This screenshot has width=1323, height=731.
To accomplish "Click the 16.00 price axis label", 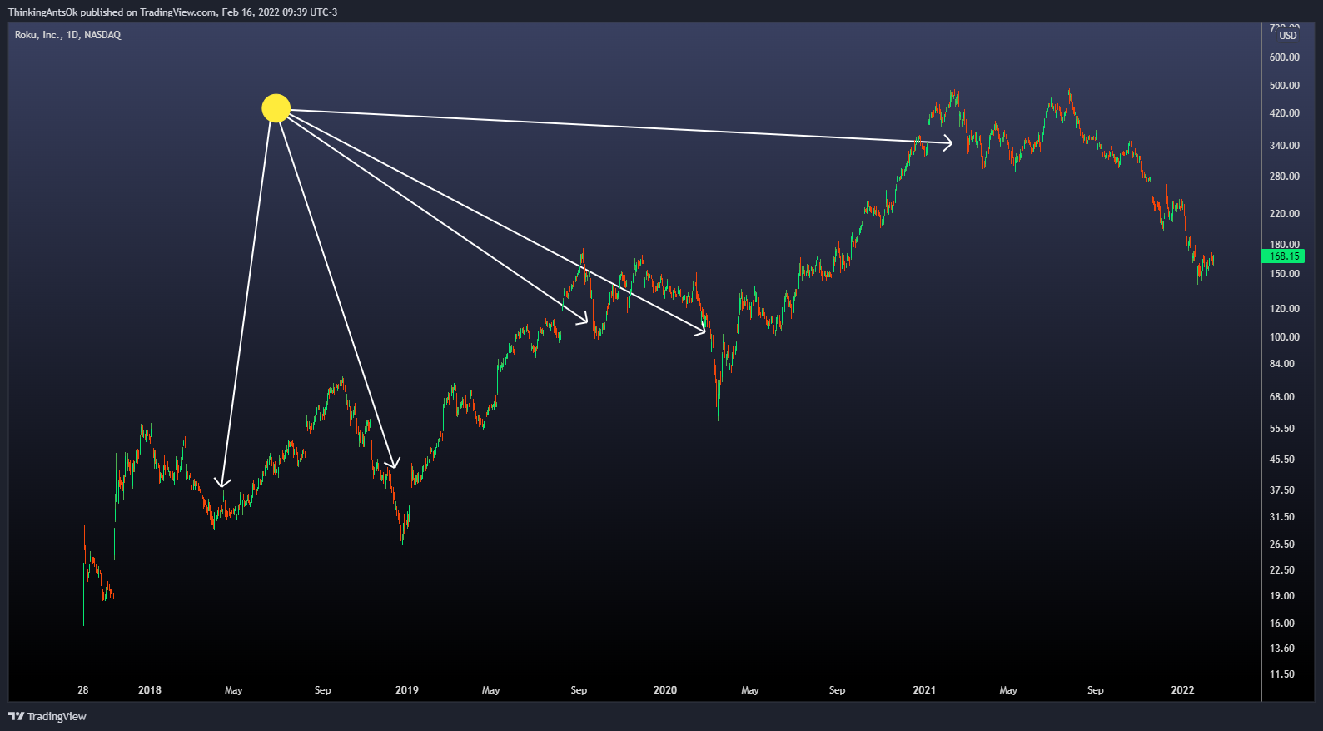I will coord(1282,624).
